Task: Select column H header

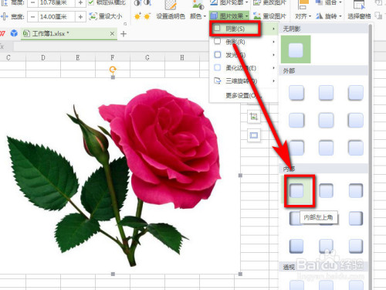Action: (x=182, y=57)
